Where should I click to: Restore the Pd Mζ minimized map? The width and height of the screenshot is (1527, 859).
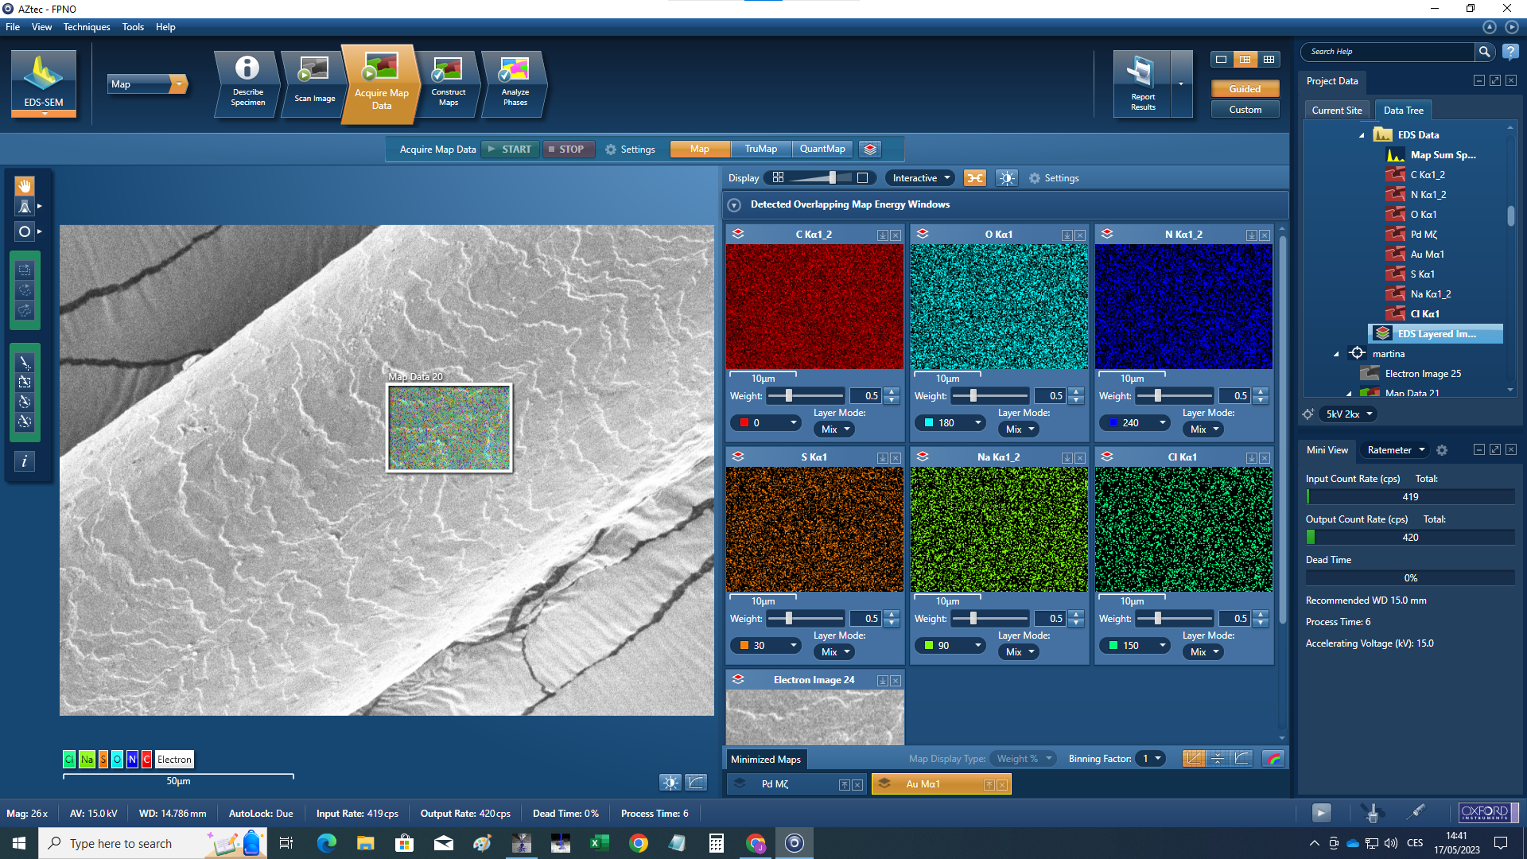[x=845, y=785]
